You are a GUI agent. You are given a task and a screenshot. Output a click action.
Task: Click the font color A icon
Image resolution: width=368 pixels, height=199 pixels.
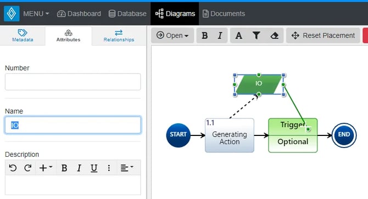click(239, 36)
